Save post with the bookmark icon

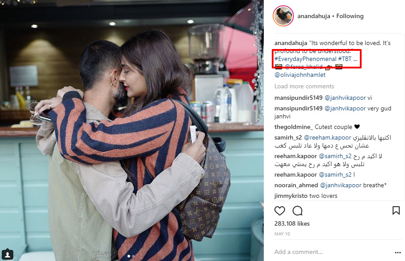coord(396,211)
